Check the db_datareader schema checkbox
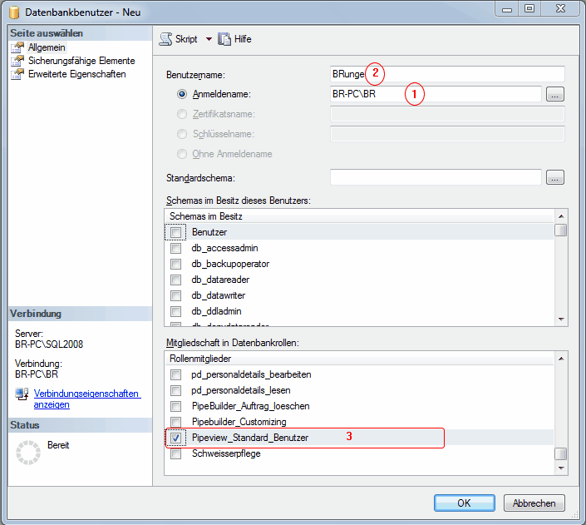The width and height of the screenshot is (586, 525). [175, 280]
